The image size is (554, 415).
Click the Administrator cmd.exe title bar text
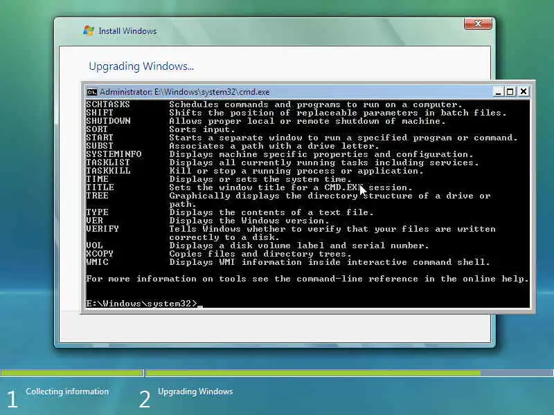(185, 92)
